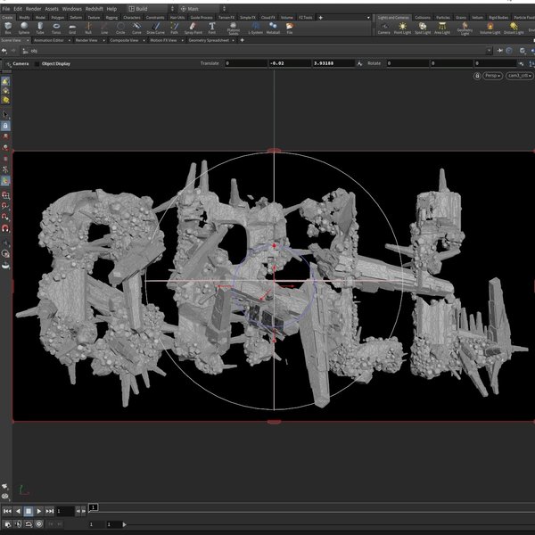Open Render View tab options arrow

(103, 40)
